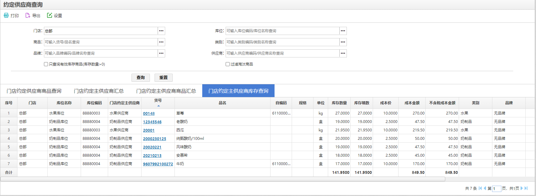
Task: Go to previous page arrow
Action: 485,188
